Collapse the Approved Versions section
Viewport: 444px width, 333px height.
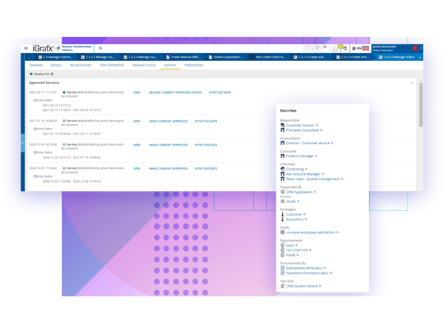[411, 83]
